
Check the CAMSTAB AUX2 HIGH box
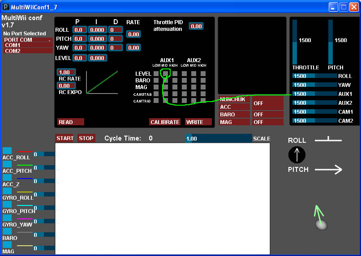click(203, 94)
